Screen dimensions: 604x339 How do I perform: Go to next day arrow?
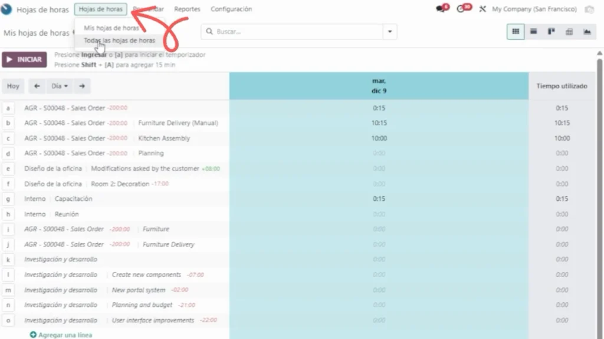pos(82,86)
